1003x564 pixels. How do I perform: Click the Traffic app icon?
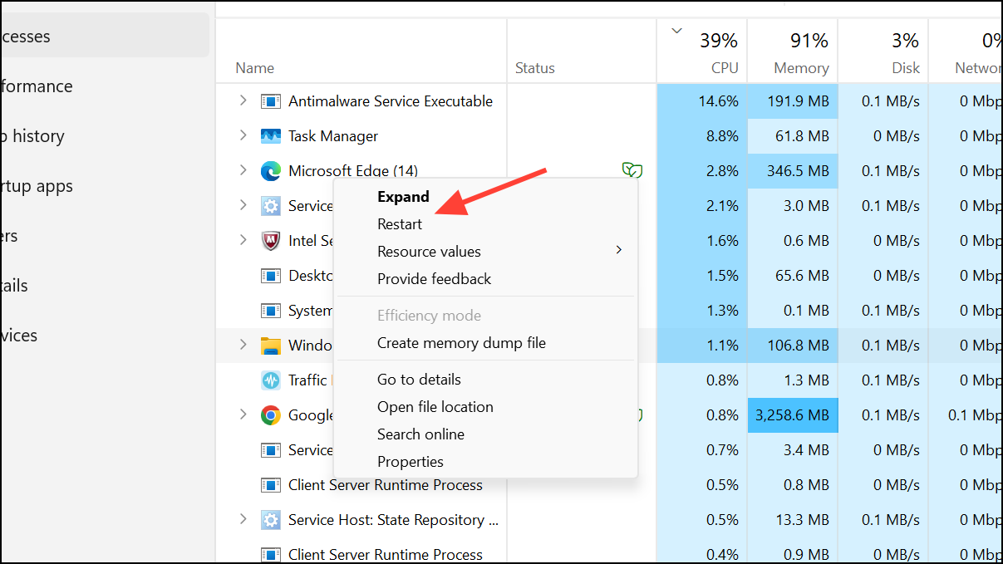(x=270, y=380)
